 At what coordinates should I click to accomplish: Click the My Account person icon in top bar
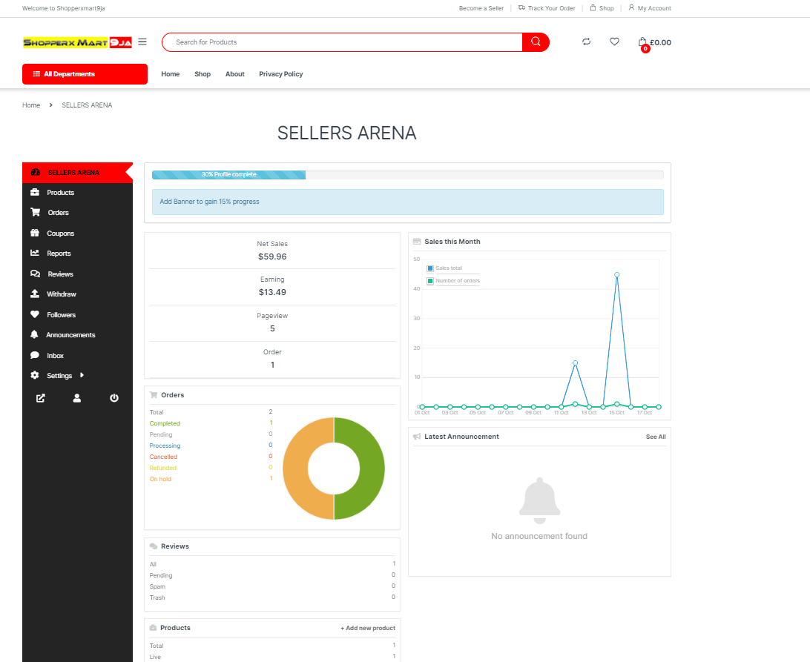[x=631, y=7]
